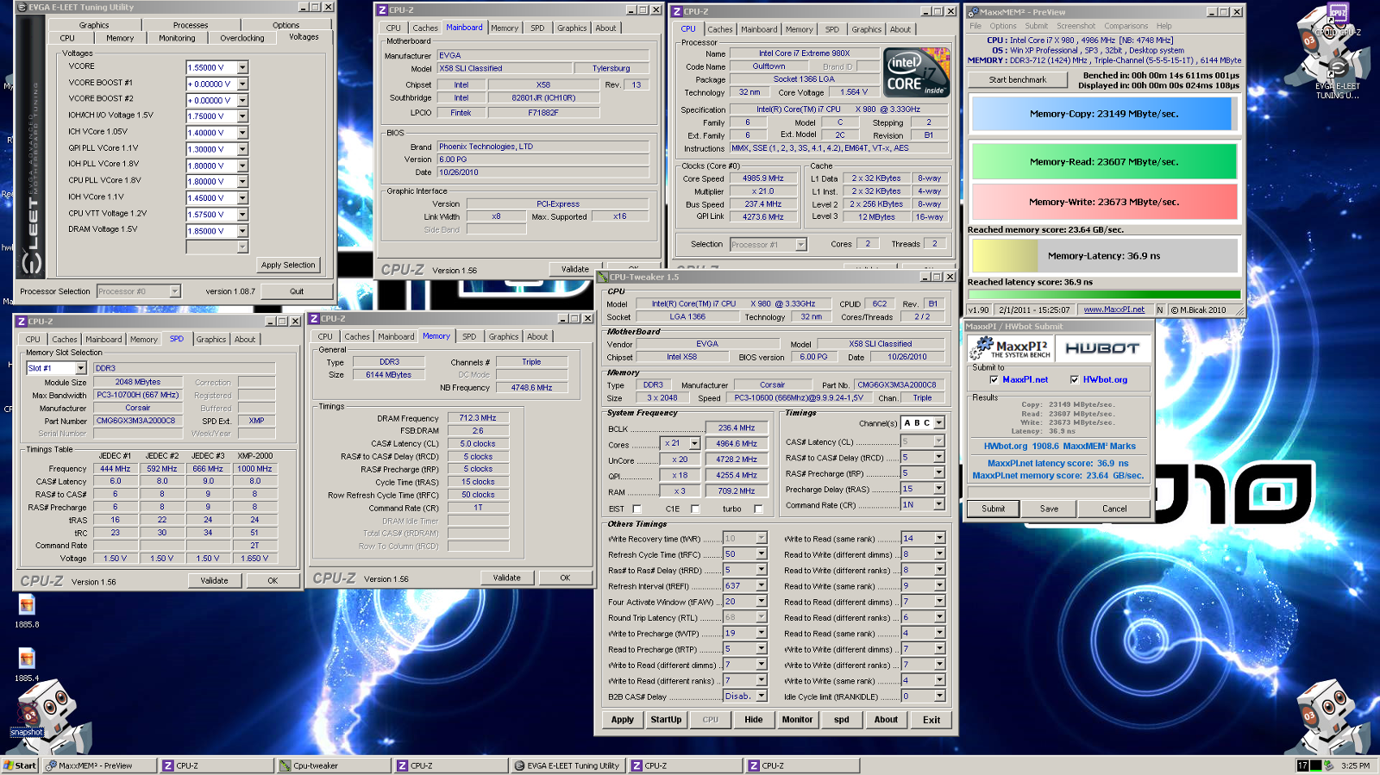Open the Slot #1 memory slot dropdown
Viewport: 1380px width, 775px height.
(80, 368)
